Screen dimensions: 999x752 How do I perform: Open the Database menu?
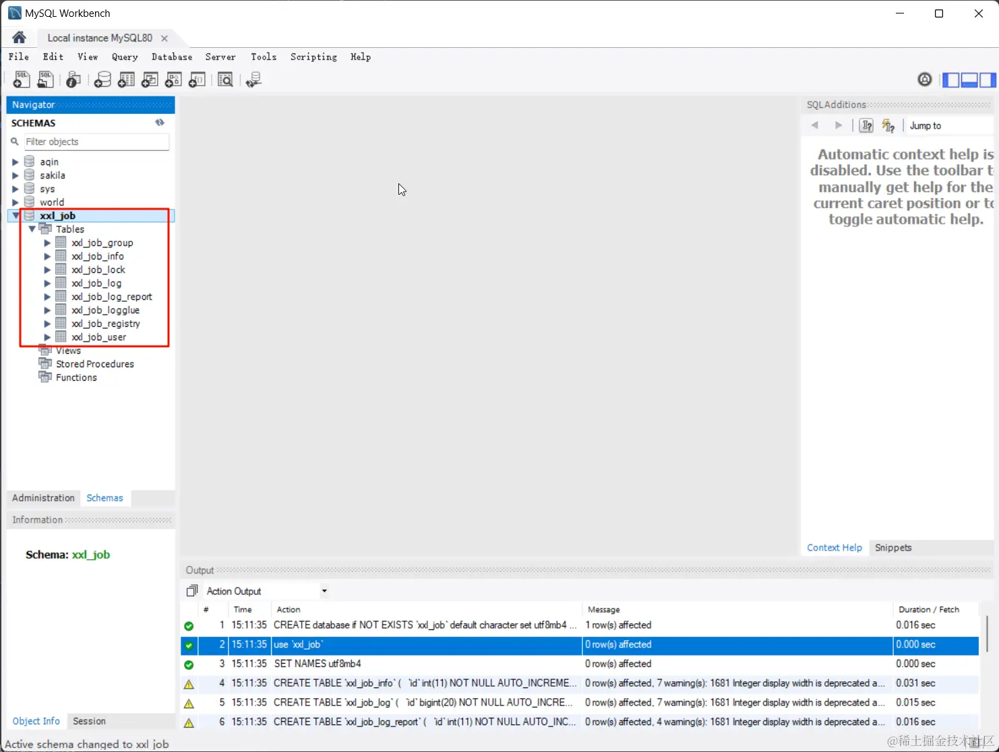tap(172, 57)
